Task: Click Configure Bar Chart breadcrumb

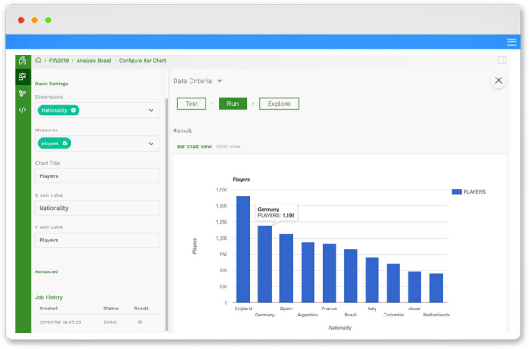Action: 142,60
